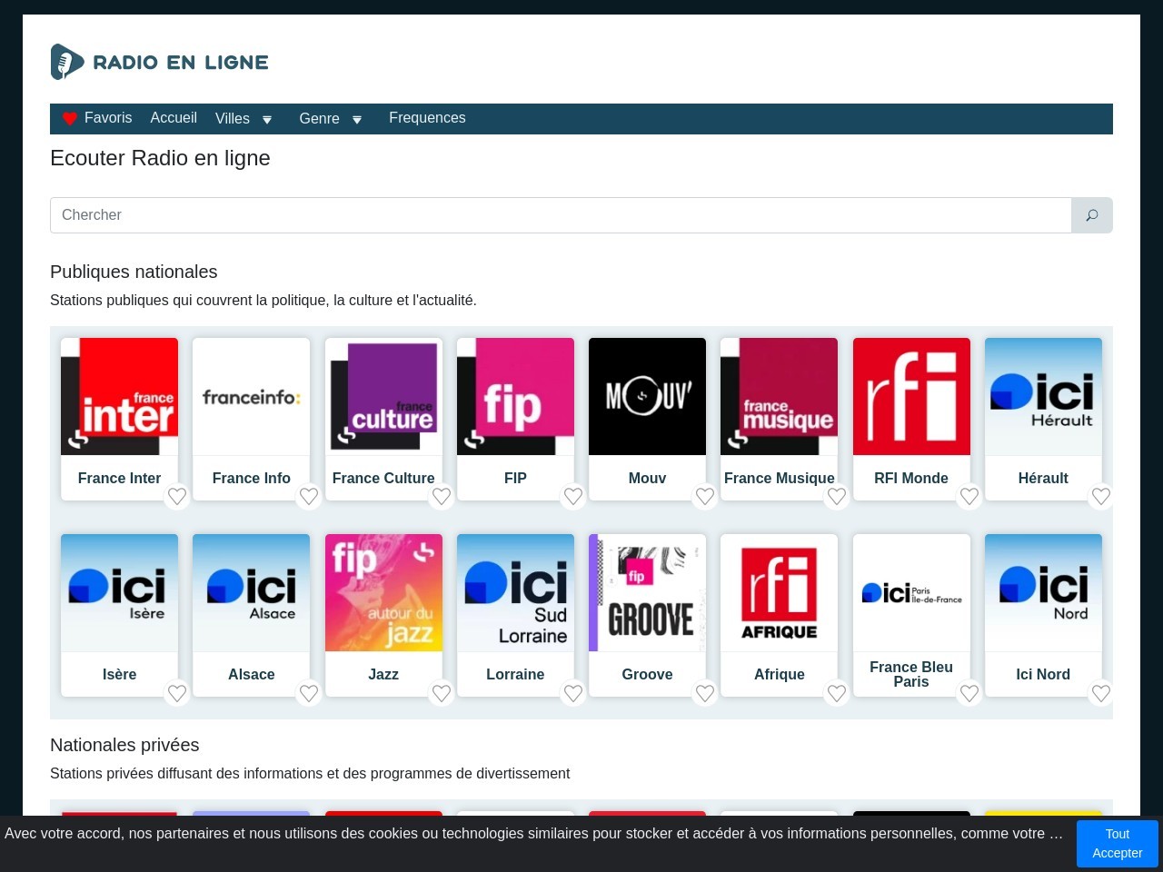The height and width of the screenshot is (872, 1163).
Task: Open the France Info title link
Action: point(252,478)
